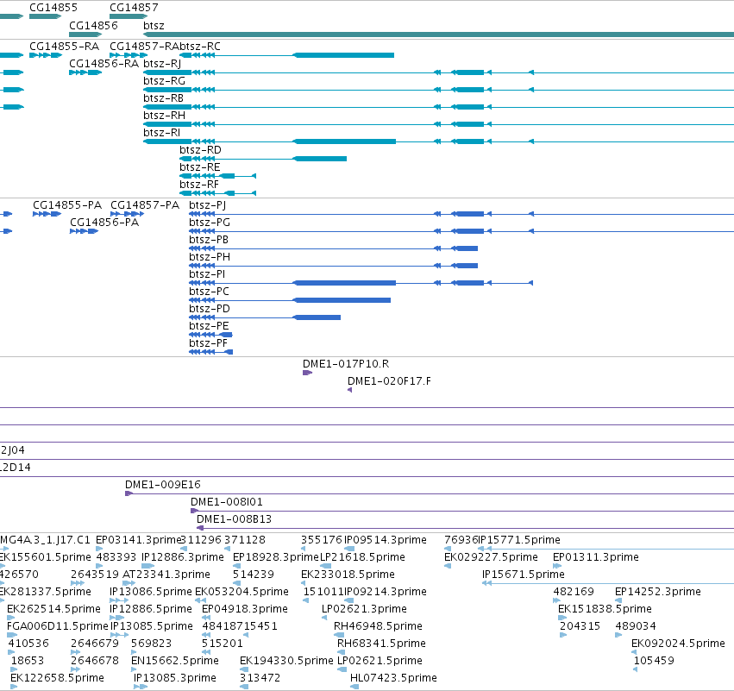
Task: Click the btsz-RH transcript label
Action: point(164,116)
